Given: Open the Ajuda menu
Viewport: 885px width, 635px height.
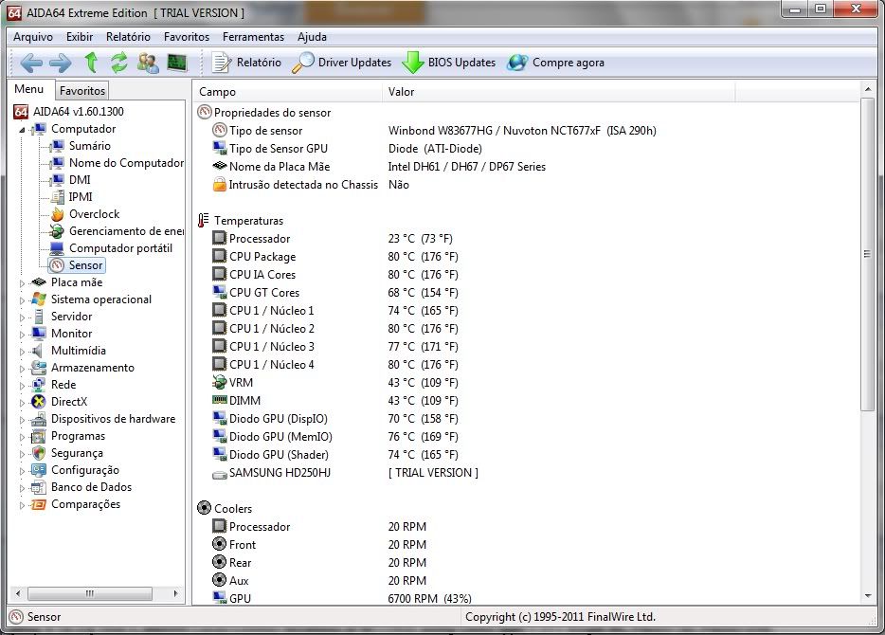Looking at the screenshot, I should click(x=312, y=37).
